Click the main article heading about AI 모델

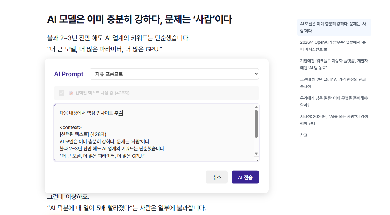139,19
